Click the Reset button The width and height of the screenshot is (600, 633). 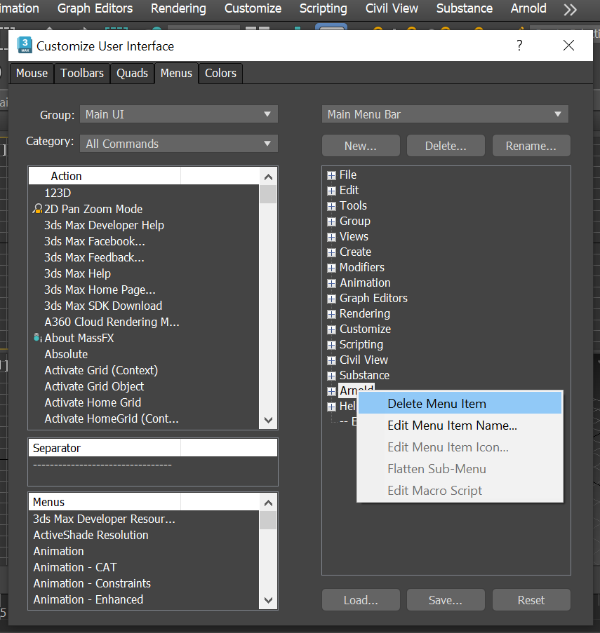(x=531, y=599)
